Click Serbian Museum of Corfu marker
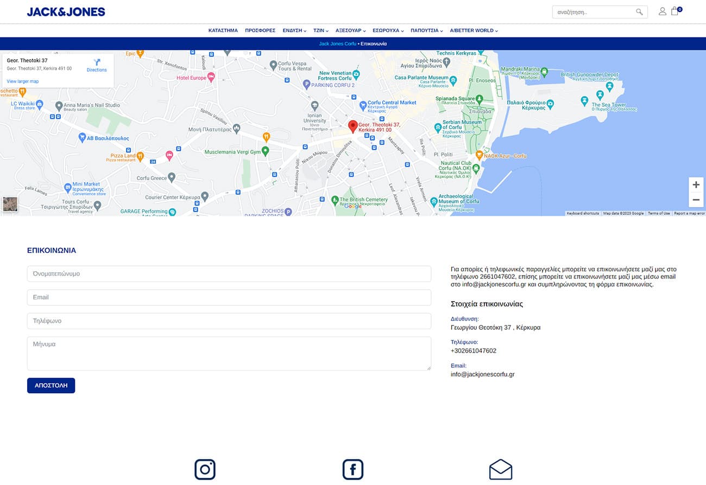Image resolution: width=706 pixels, height=485 pixels. click(438, 127)
